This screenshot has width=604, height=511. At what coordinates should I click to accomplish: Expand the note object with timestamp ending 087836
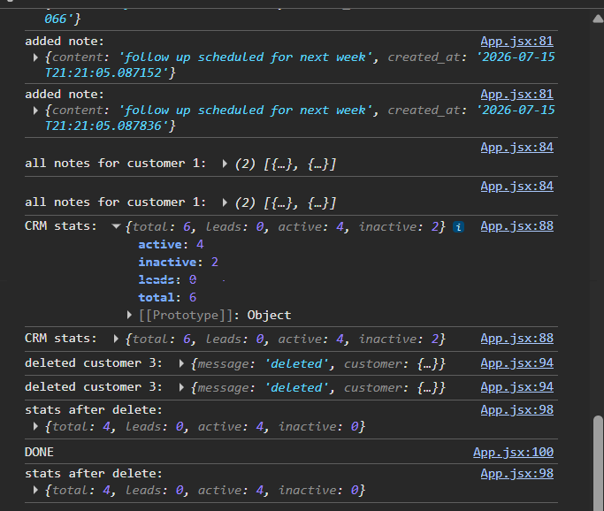(x=35, y=111)
